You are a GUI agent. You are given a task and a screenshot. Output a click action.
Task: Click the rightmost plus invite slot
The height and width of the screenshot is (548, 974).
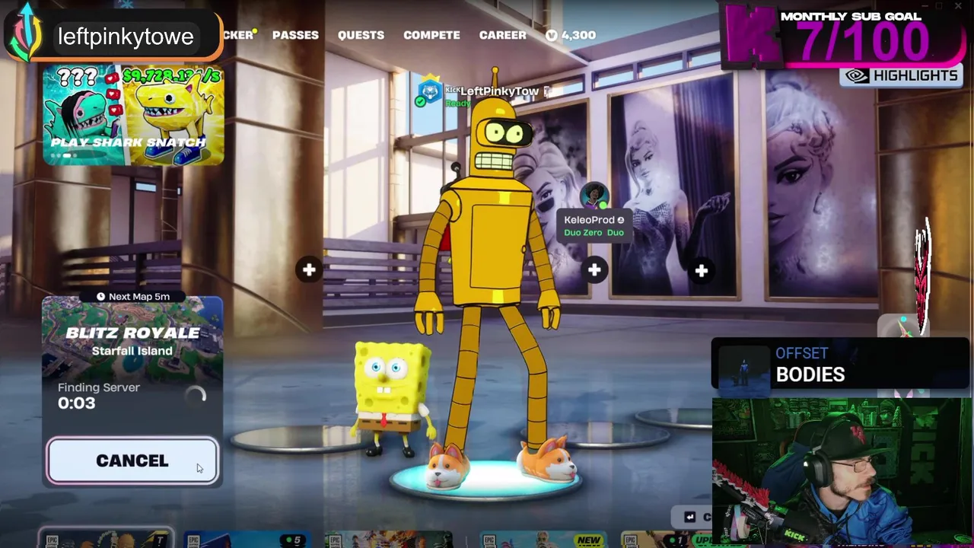(x=701, y=270)
